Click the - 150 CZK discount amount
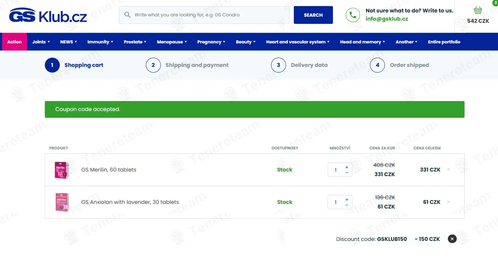The image size is (498, 258). [427, 239]
